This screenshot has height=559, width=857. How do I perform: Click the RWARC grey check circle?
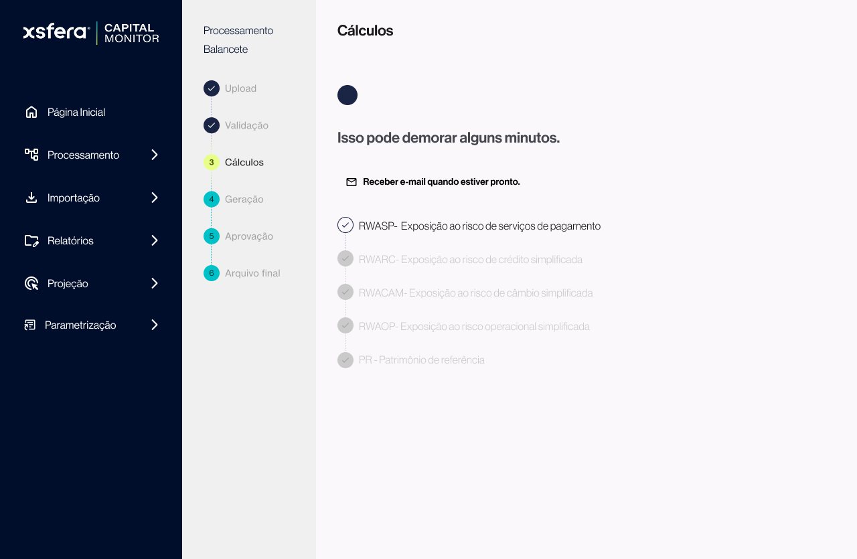point(345,258)
